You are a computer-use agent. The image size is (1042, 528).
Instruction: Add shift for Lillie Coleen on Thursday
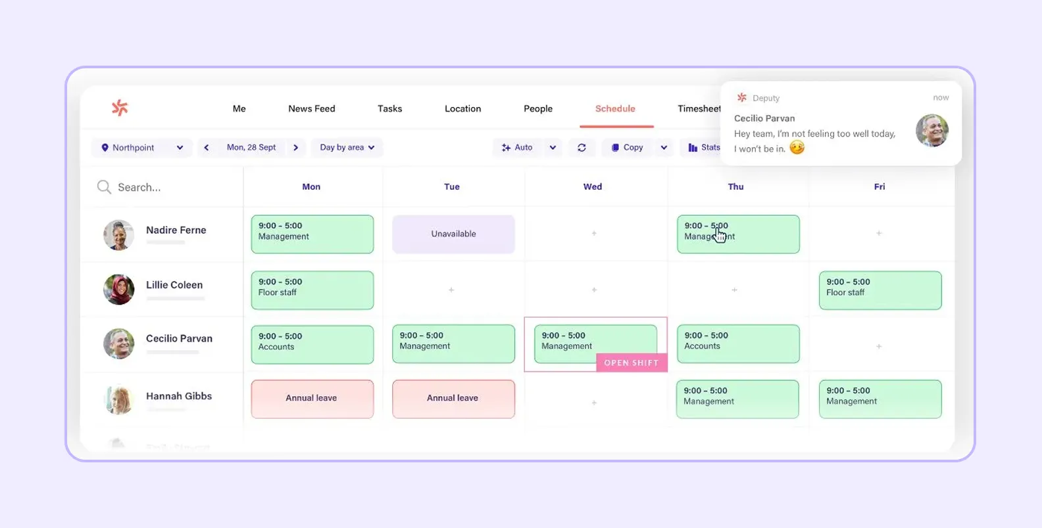click(x=735, y=290)
